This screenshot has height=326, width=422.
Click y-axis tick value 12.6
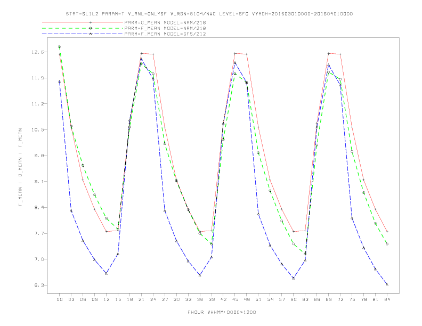click(37, 52)
